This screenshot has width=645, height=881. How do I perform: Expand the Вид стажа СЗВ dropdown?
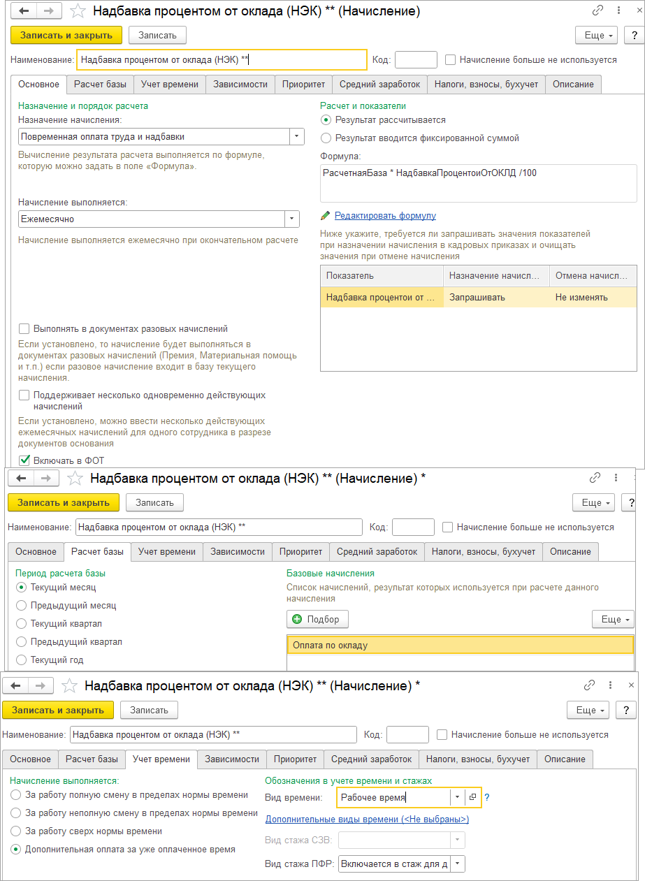point(457,840)
